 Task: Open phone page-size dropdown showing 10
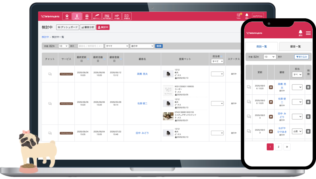(270, 57)
